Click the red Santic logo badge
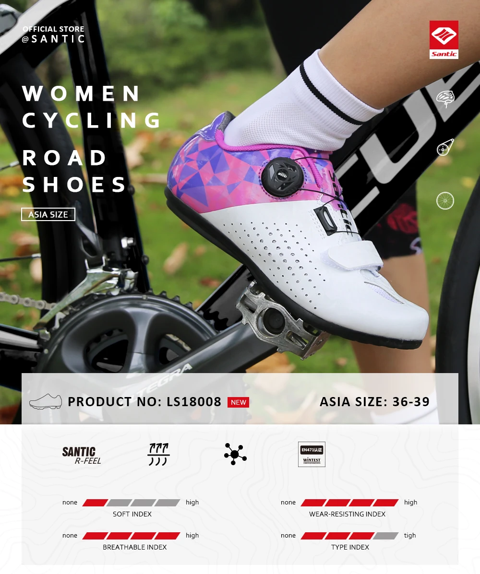The image size is (480, 574). click(444, 39)
